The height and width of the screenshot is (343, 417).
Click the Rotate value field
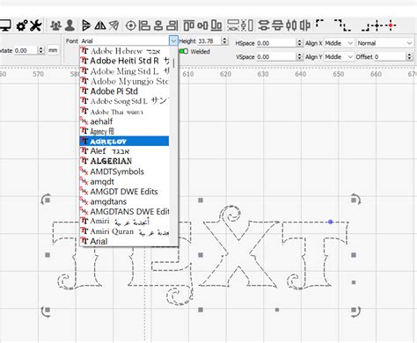[x=26, y=50]
